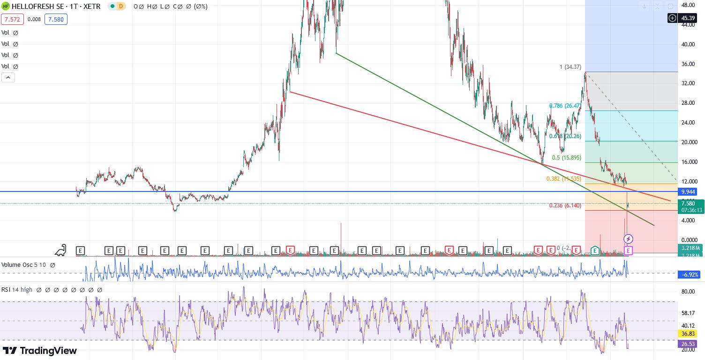705x360 pixels.
Task: Open the purple E earnings marker
Action: tap(629, 250)
